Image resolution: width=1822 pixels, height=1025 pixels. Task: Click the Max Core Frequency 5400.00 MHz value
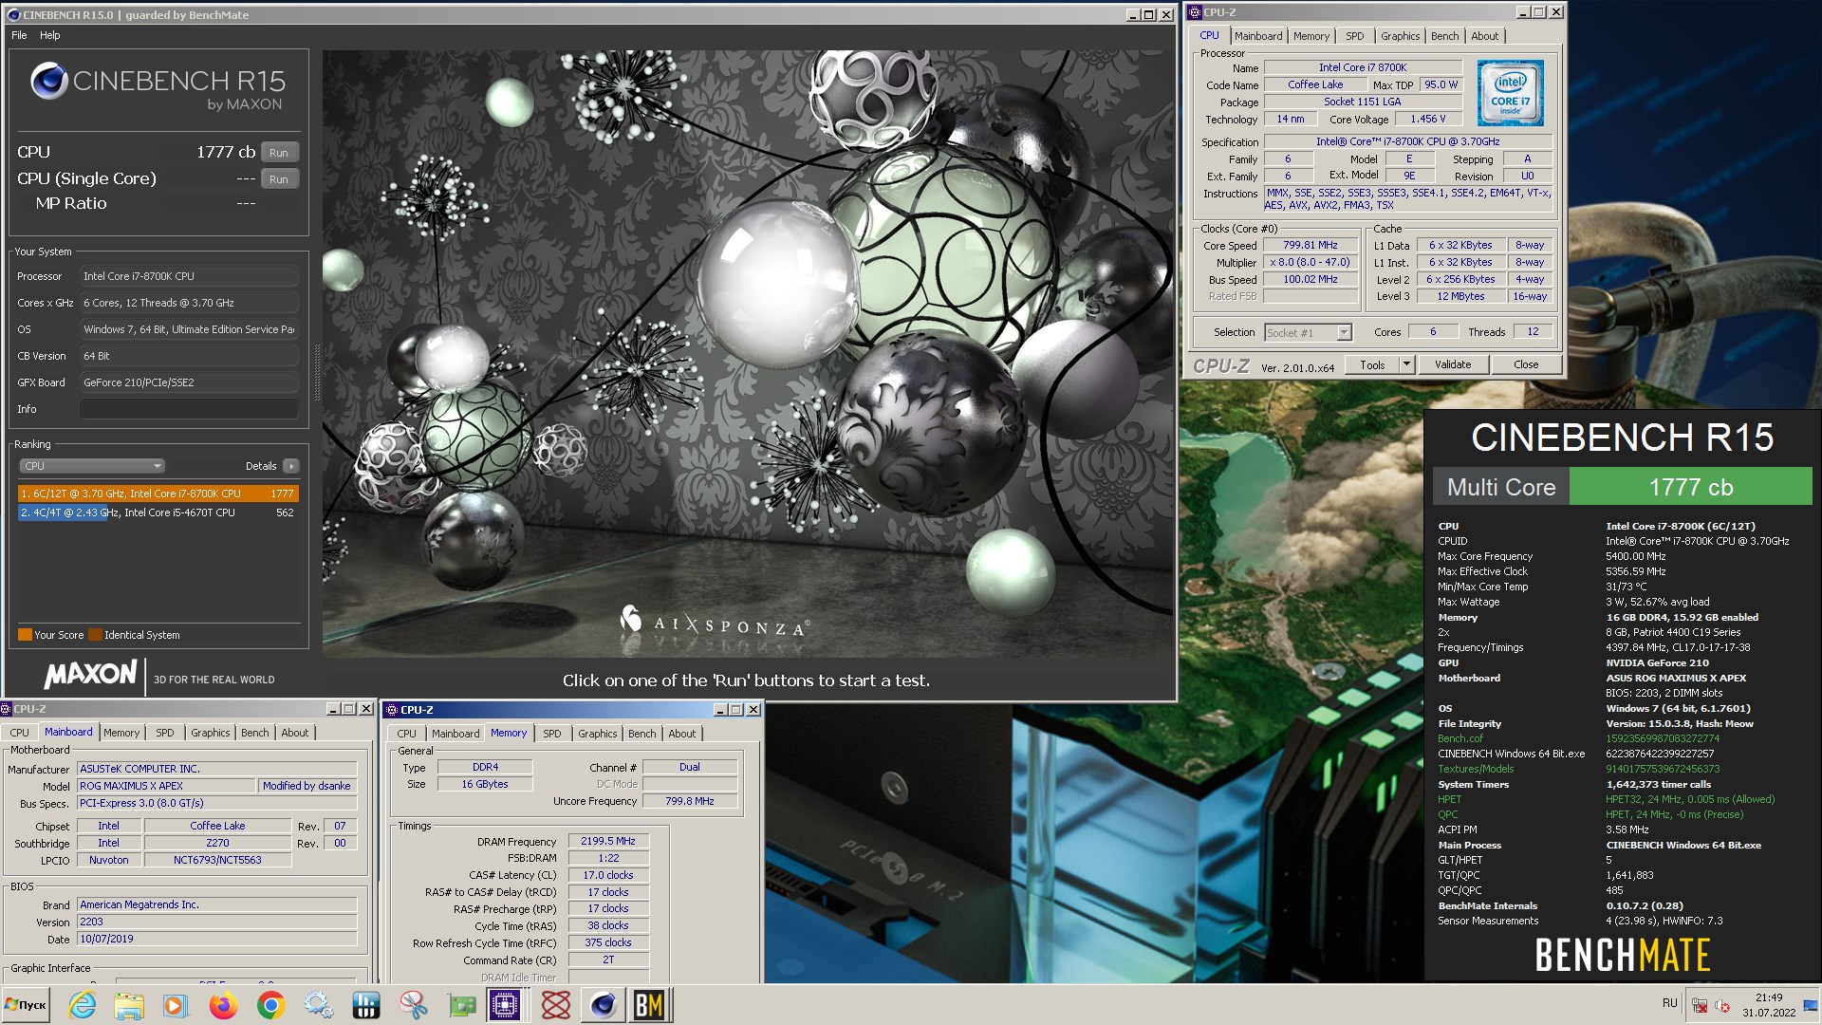pyautogui.click(x=1635, y=556)
